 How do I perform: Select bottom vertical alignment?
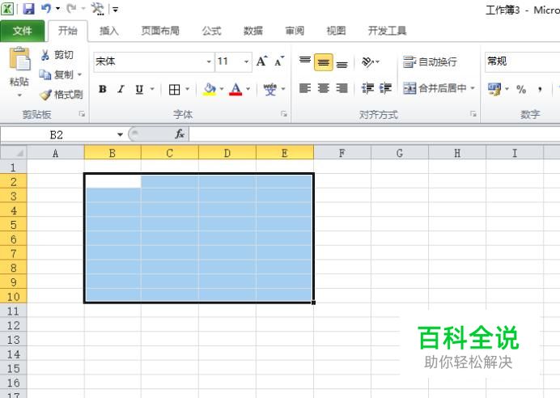342,64
